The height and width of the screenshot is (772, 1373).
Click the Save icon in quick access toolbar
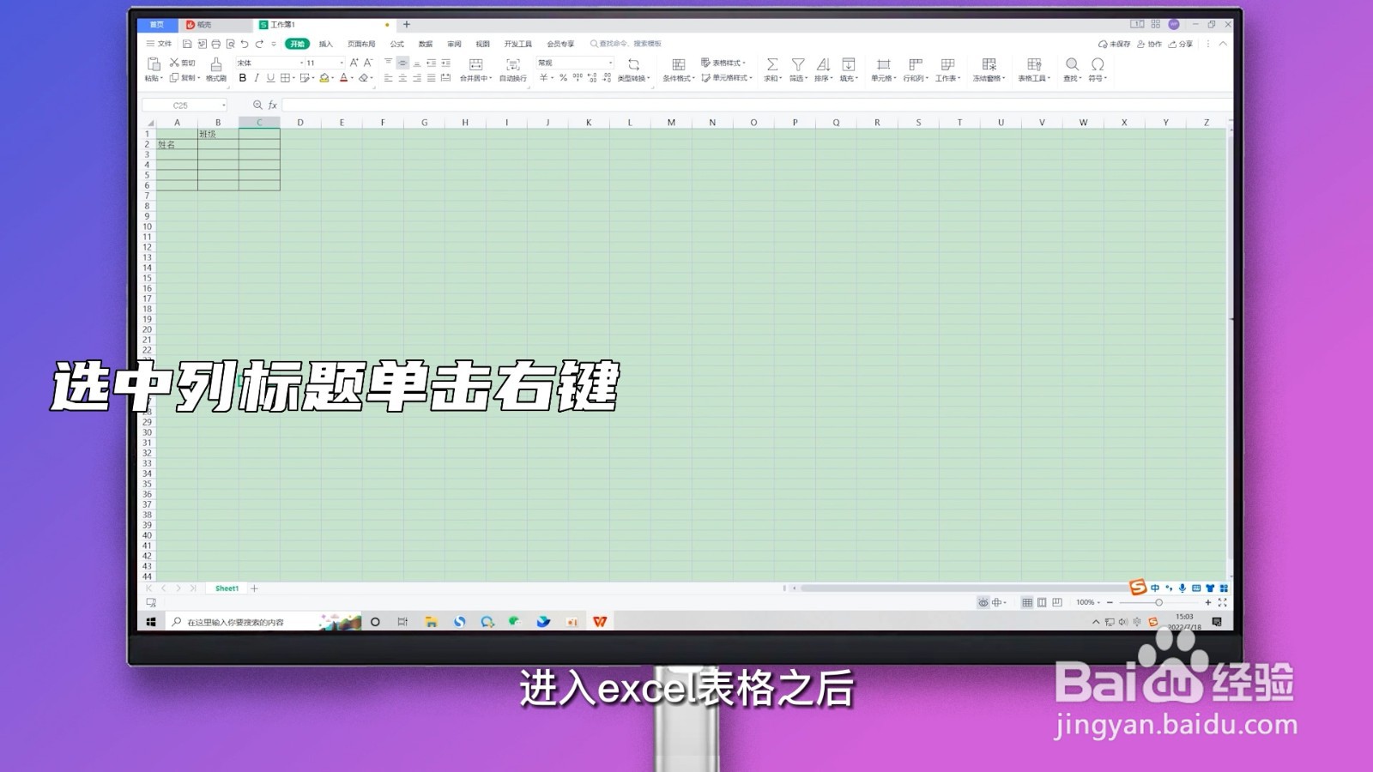pos(187,44)
